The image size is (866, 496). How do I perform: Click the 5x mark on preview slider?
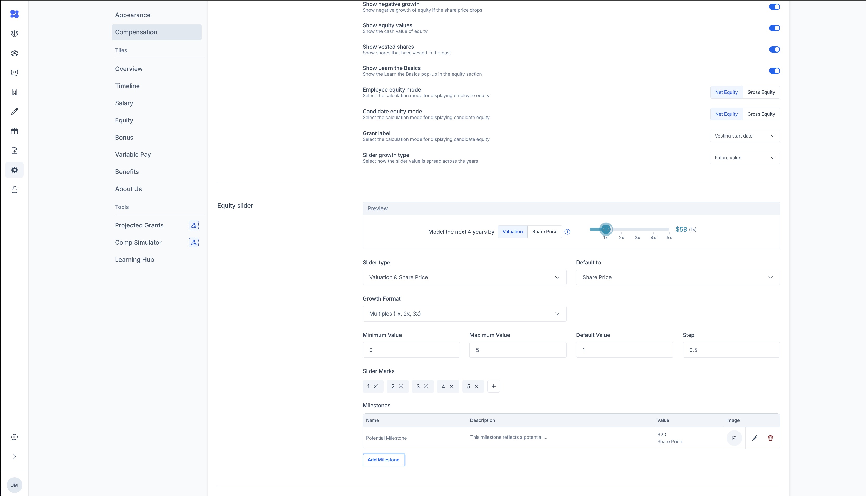[x=669, y=237]
